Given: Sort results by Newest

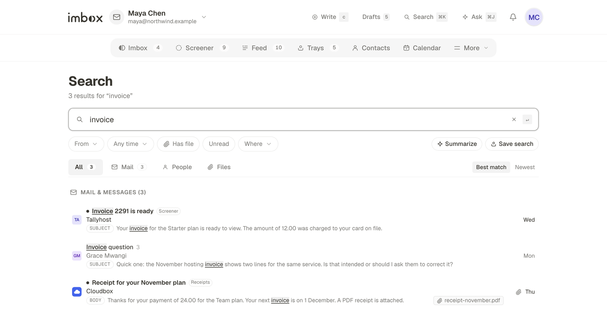Looking at the screenshot, I should [x=525, y=167].
